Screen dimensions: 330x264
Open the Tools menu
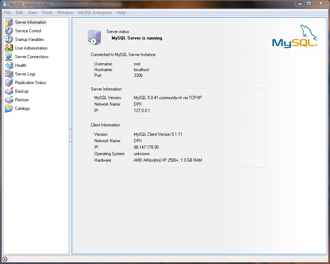coord(47,13)
